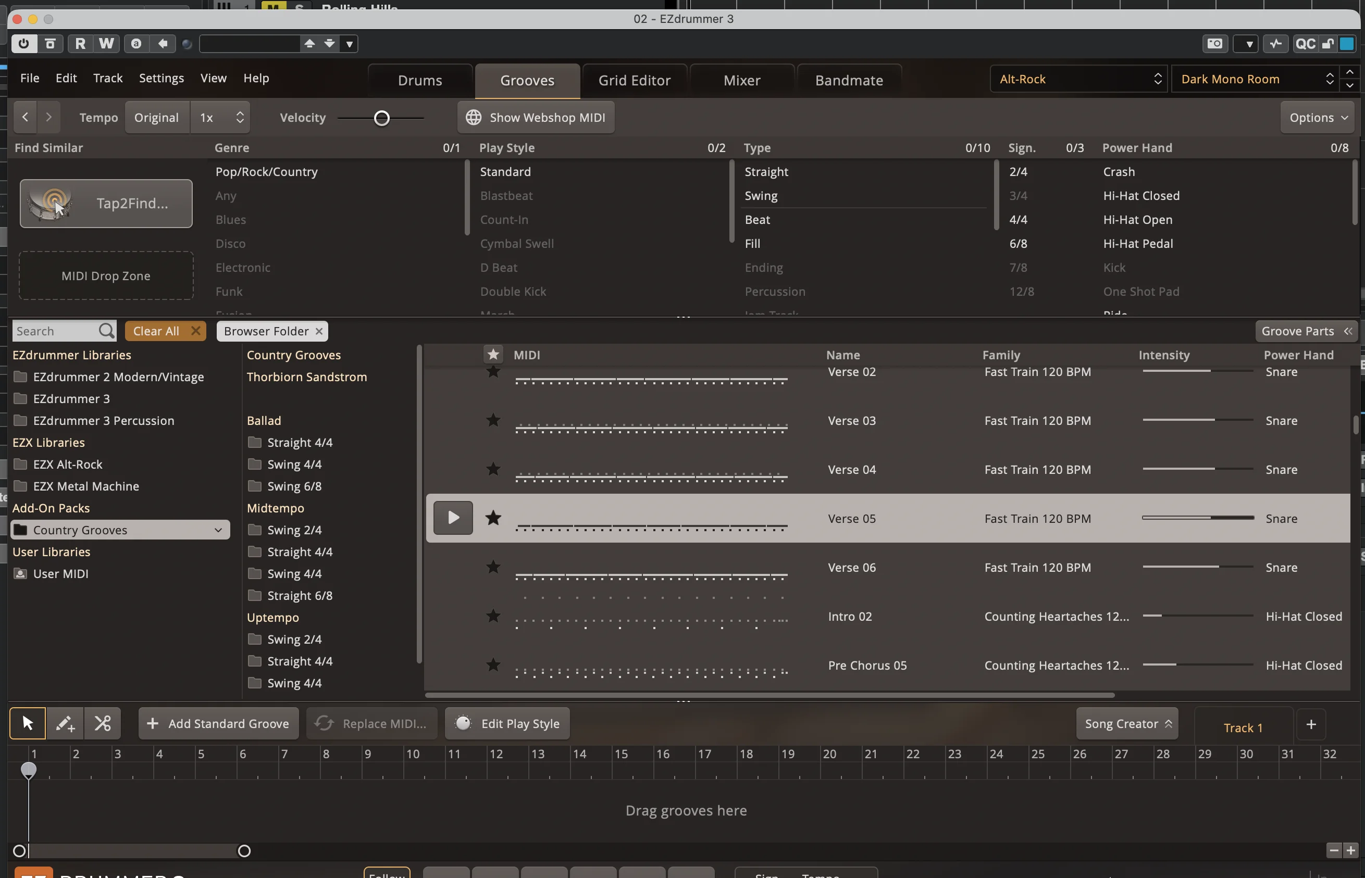Click the favorites star column header
The image size is (1365, 878).
pyautogui.click(x=493, y=354)
